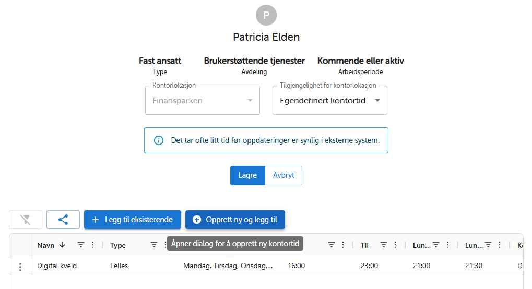This screenshot has height=289, width=532.
Task: Open options menu for column containing 16:00
Action: point(343,245)
